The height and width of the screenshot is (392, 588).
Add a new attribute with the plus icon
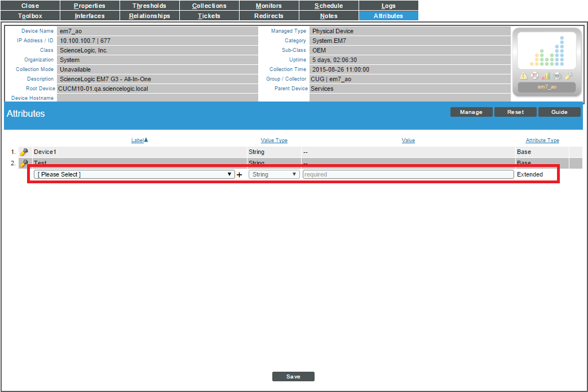240,174
